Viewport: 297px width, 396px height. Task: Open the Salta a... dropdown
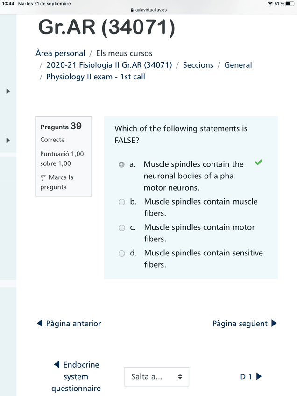(x=156, y=376)
